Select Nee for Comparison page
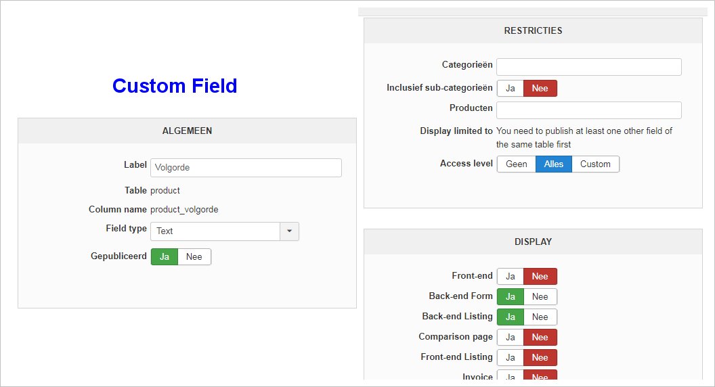The image size is (715, 387). tap(540, 338)
